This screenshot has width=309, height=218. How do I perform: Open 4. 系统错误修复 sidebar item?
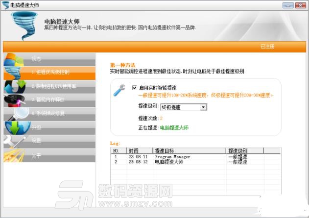pos(49,114)
